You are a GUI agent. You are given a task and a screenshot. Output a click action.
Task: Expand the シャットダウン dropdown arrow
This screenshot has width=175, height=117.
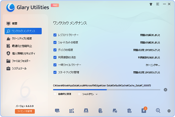point(97,94)
